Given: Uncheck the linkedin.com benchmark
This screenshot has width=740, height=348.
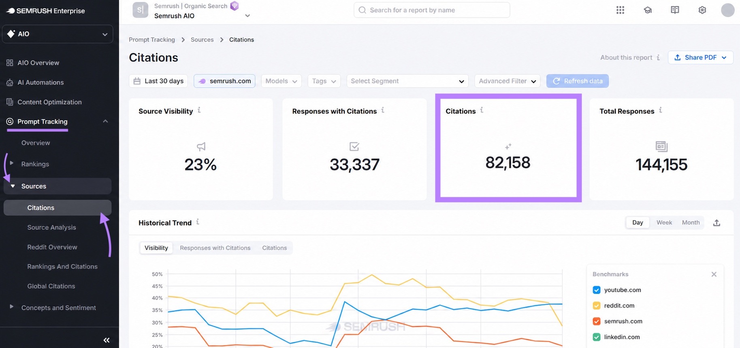Looking at the screenshot, I should (x=597, y=337).
